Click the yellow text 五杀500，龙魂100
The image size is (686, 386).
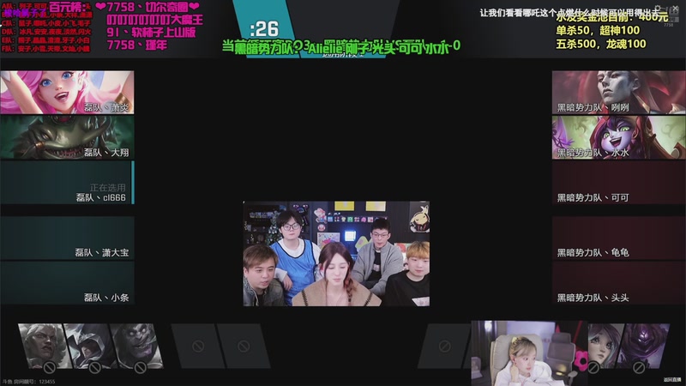click(601, 45)
